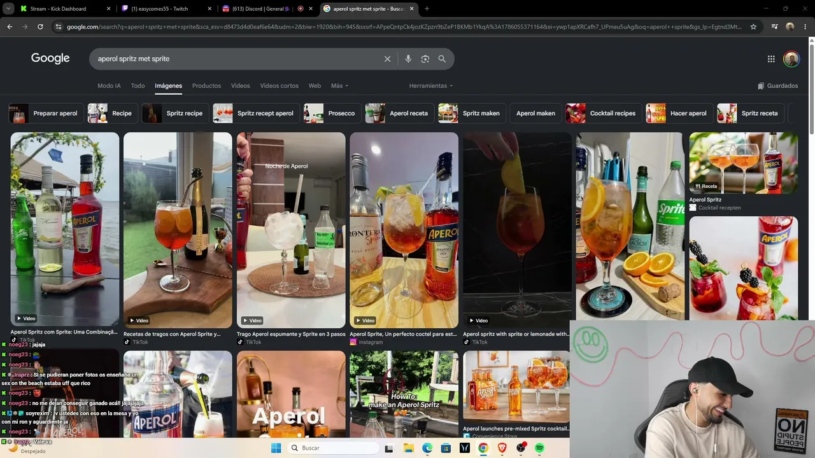Go to the Google logo homepage

click(50, 59)
